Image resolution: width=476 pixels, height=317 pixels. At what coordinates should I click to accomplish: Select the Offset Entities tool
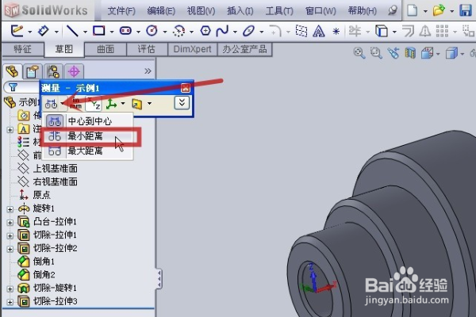pos(408,31)
